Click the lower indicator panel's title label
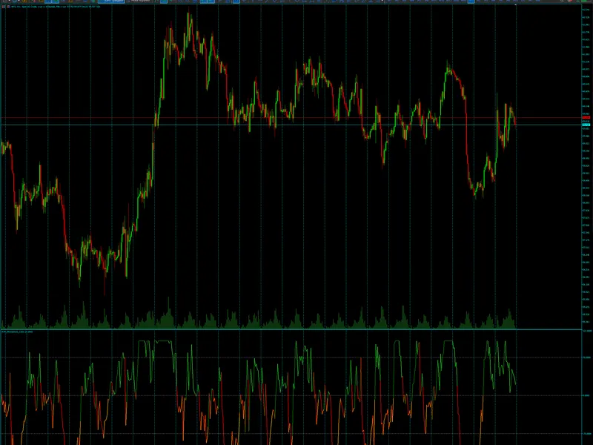Screen dimensions: 593x445 (x=17, y=332)
